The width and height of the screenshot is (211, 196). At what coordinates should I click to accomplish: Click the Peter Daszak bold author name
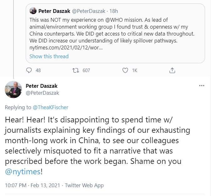tap(41, 86)
